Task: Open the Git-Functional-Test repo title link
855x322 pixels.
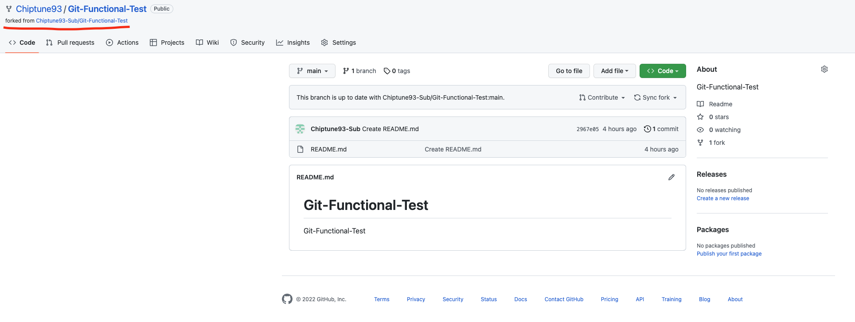Action: pyautogui.click(x=107, y=9)
